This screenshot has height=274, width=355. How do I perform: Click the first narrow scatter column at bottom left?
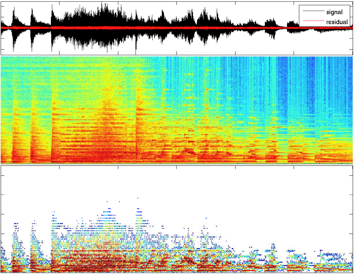pos(16,241)
